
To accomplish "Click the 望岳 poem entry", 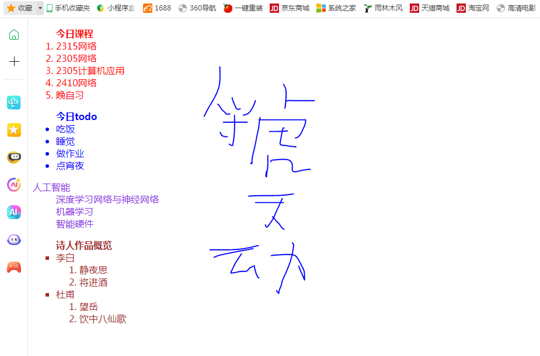I will tap(89, 307).
